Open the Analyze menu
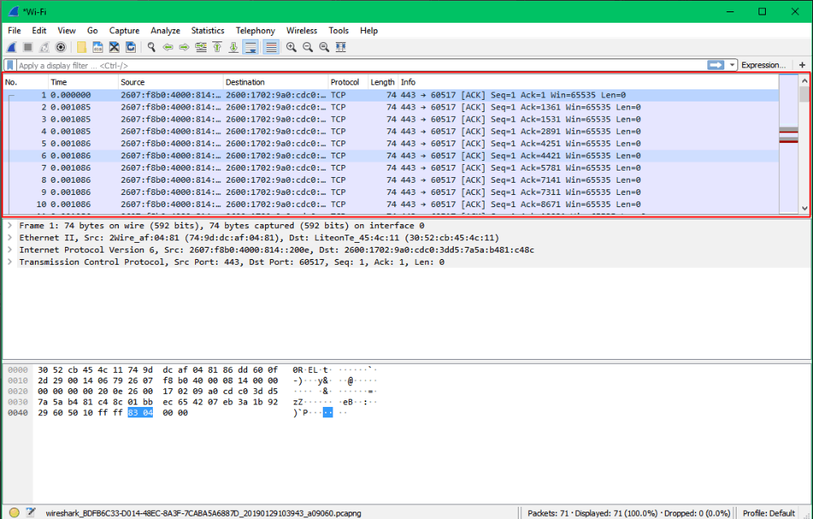This screenshot has height=519, width=813. 165,31
